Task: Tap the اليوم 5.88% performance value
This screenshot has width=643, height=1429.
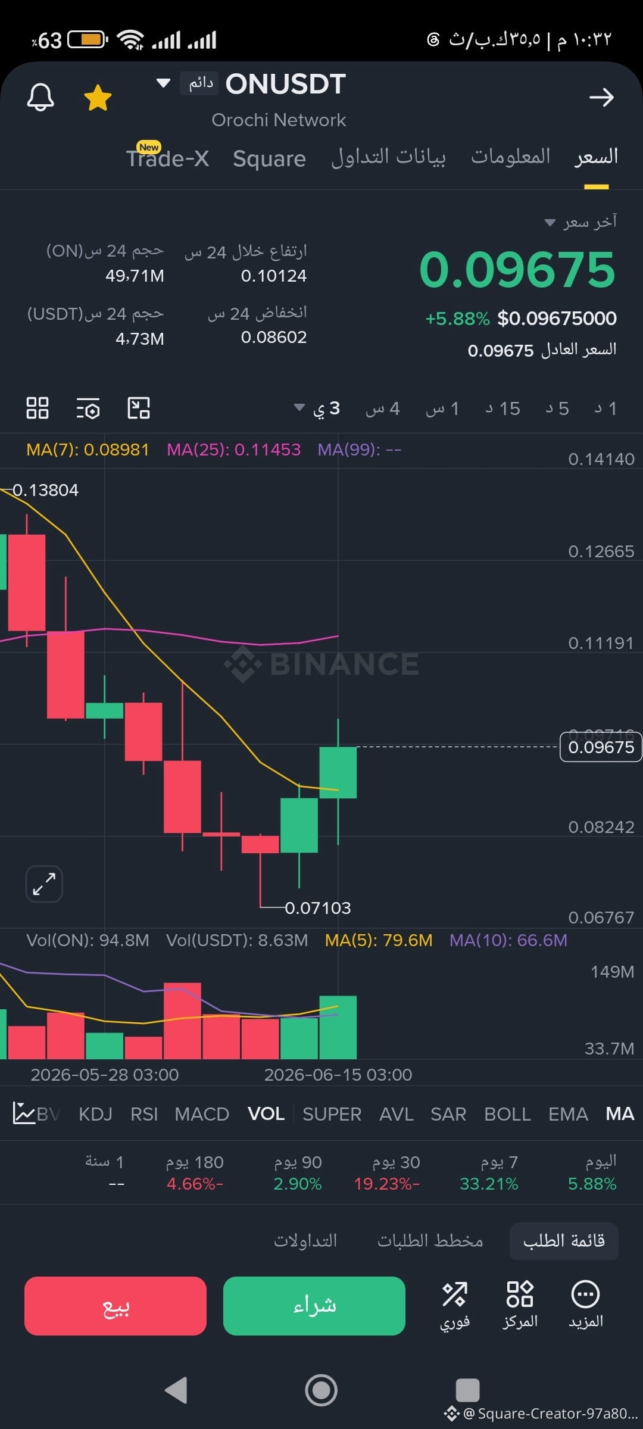Action: [592, 1184]
